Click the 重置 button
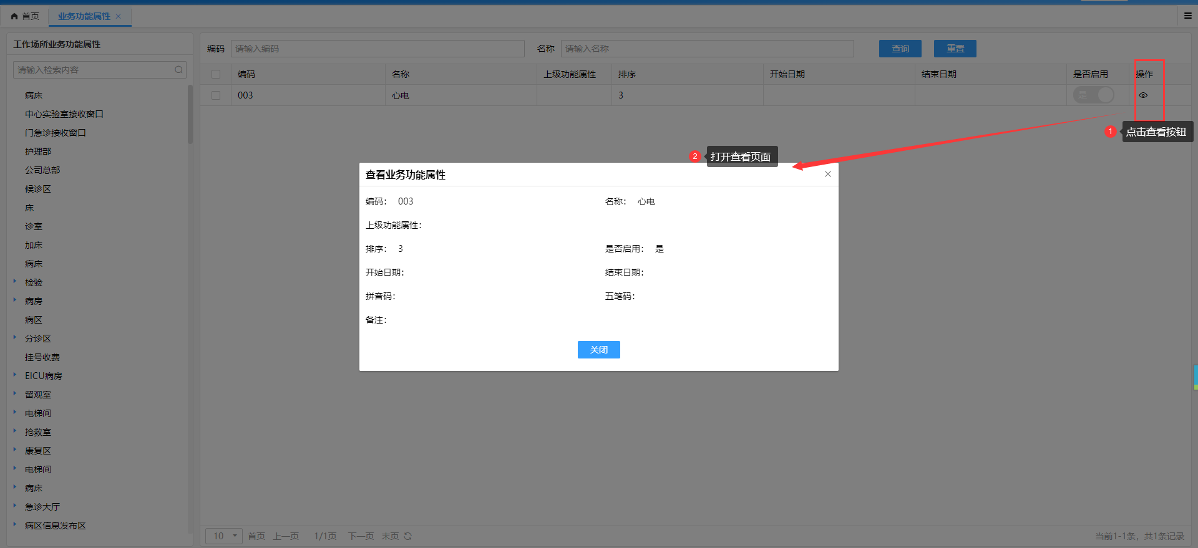Image resolution: width=1198 pixels, height=548 pixels. pyautogui.click(x=955, y=49)
